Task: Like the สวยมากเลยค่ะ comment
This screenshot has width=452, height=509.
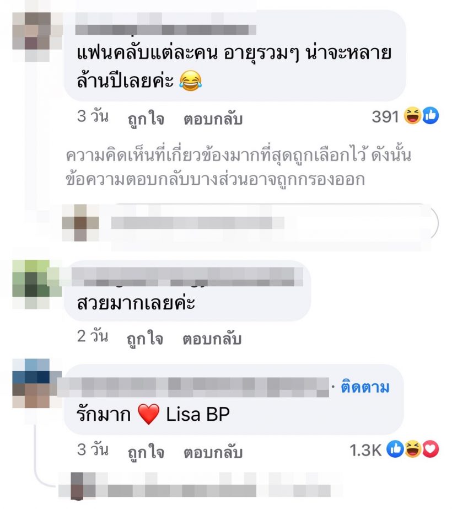Action: (145, 339)
